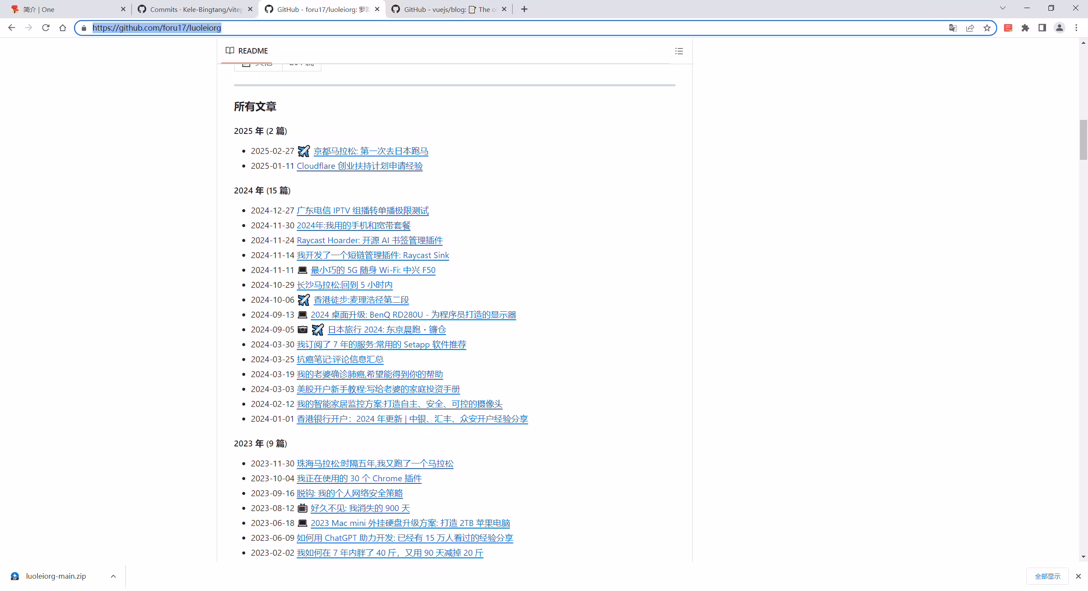The height and width of the screenshot is (591, 1088).
Task: Open 广东电信 IPTV 组播转单播极限测试
Action: pos(363,210)
